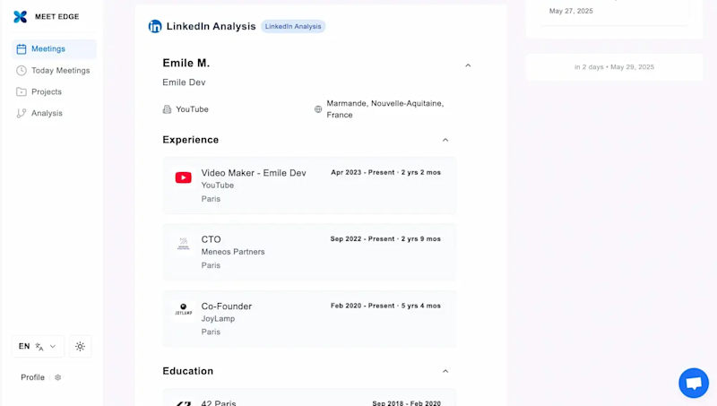The height and width of the screenshot is (406, 717).
Task: Click the Marmande, Nouvelle-Aquitaine location text
Action: 385,109
